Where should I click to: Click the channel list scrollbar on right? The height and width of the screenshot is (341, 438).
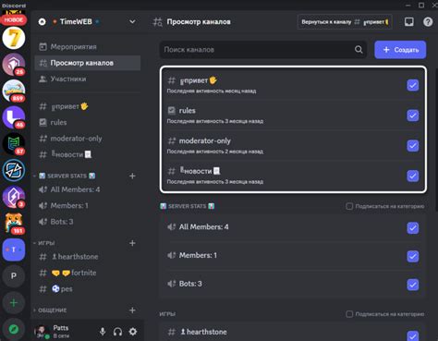436,140
